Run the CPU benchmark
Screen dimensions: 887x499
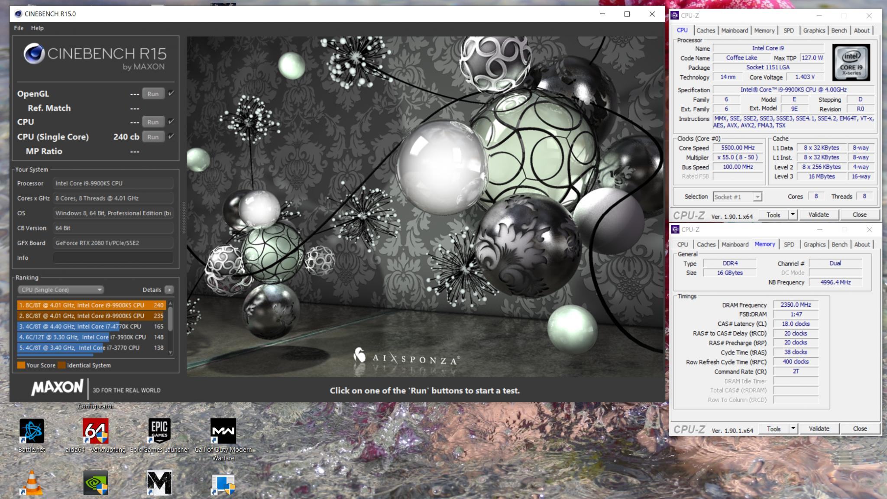[153, 122]
